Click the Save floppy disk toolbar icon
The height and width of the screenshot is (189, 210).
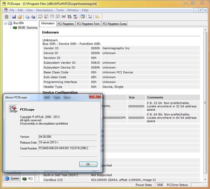[x=14, y=17]
